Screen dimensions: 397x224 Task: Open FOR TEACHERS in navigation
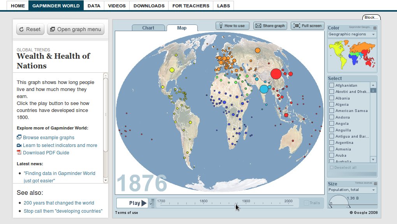click(191, 5)
